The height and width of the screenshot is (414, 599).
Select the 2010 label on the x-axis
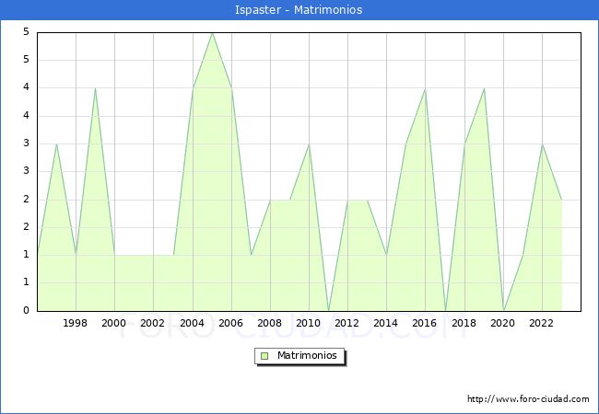tap(309, 323)
